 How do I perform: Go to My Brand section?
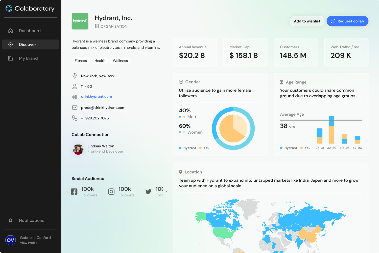click(28, 58)
